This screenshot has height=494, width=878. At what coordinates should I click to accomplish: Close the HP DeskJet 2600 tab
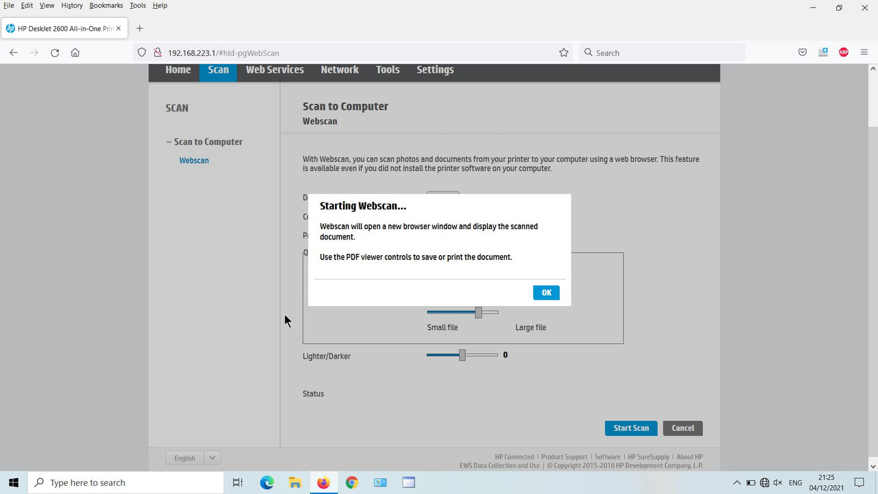119,29
